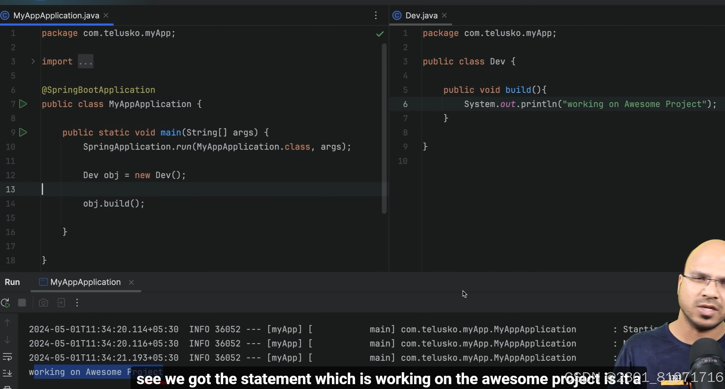Viewport: 725px width, 389px height.
Task: Run main method from gutter at line 9
Action: [23, 133]
